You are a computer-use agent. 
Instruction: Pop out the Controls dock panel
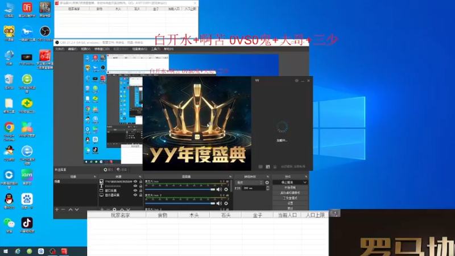coord(306,176)
